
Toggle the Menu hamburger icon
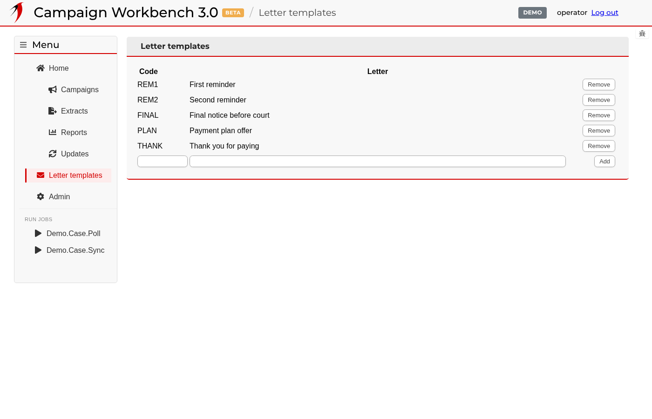click(23, 45)
